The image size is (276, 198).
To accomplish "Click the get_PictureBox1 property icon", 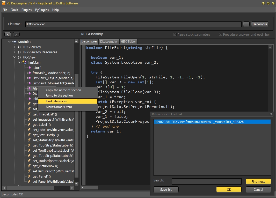I will [x=30, y=166].
